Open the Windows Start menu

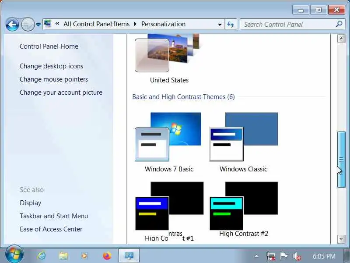click(x=14, y=255)
